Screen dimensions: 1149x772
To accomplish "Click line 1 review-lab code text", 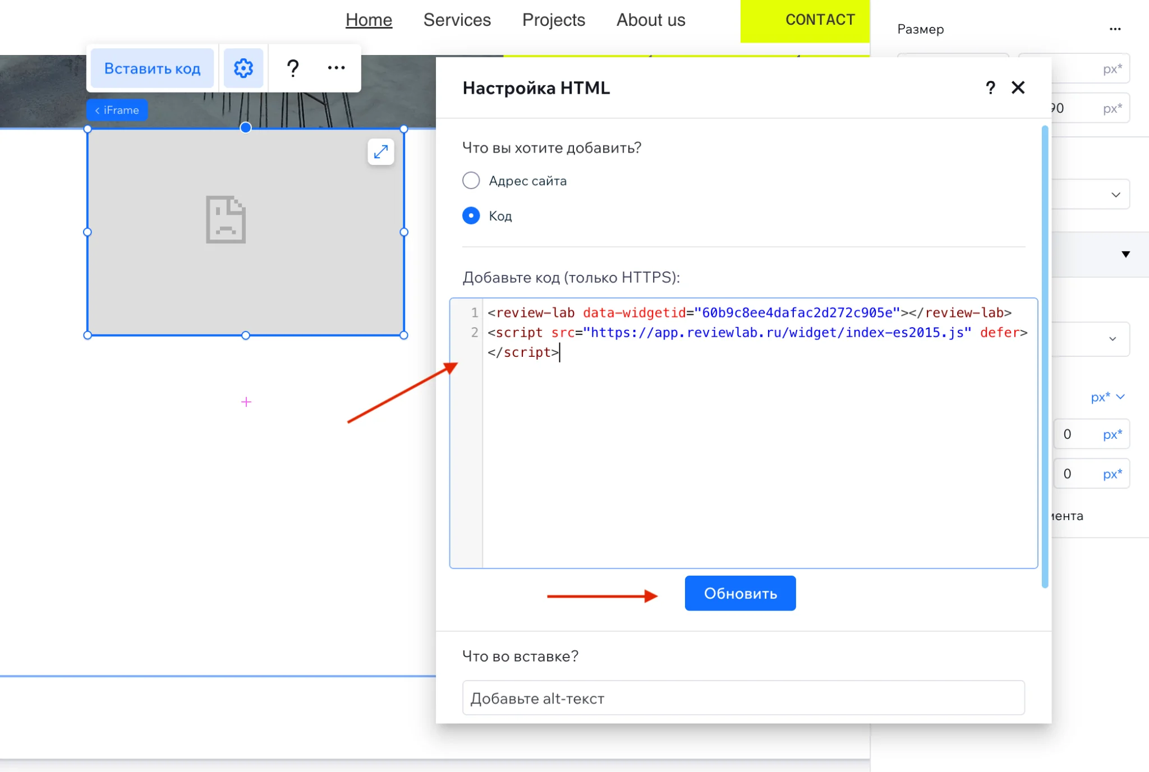I will click(750, 313).
